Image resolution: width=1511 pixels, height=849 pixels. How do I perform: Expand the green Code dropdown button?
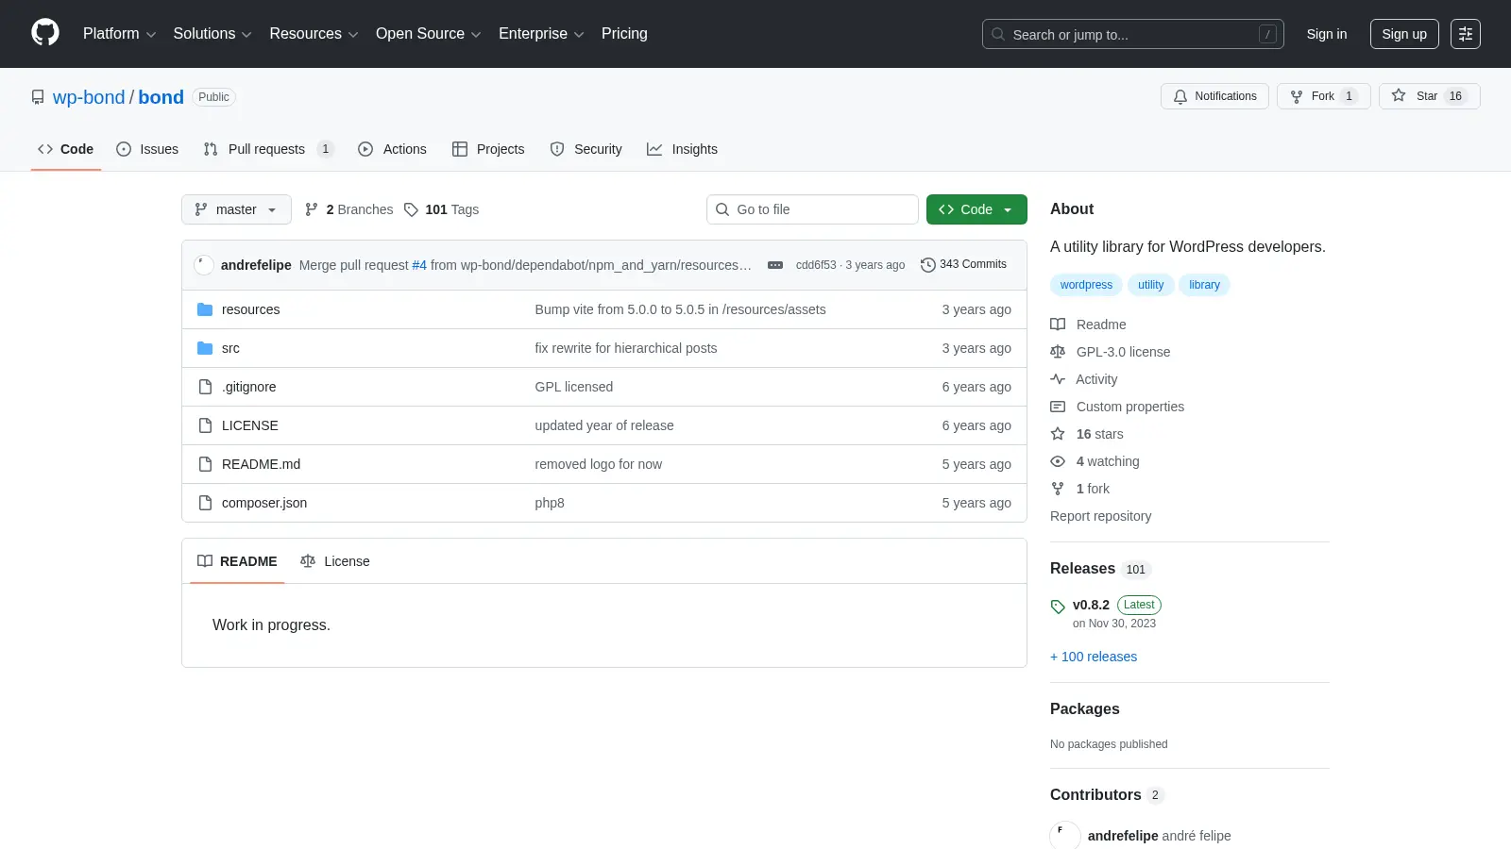(x=976, y=209)
